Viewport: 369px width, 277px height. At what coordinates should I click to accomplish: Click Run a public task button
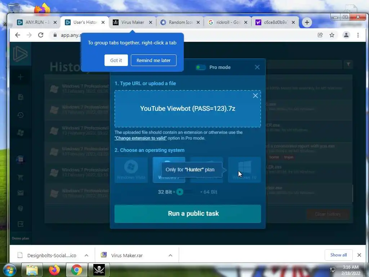pos(187,214)
